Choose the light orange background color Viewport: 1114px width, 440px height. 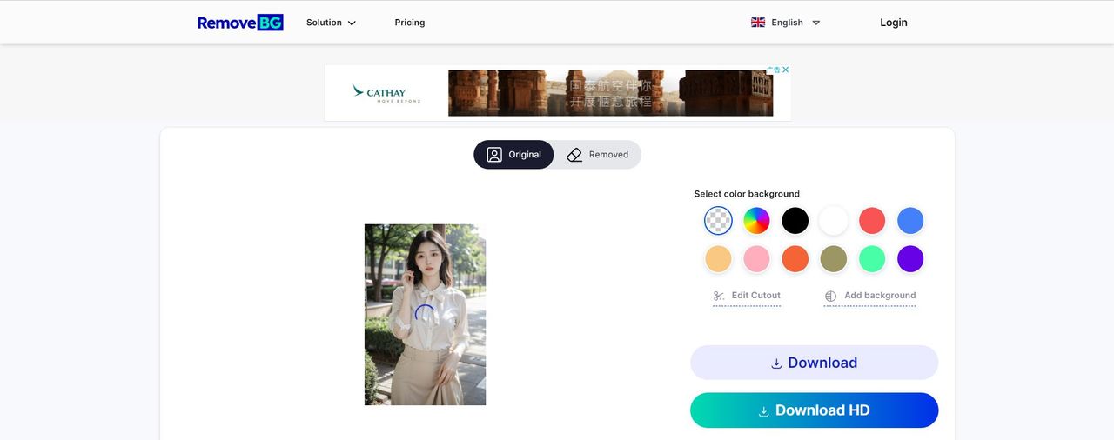point(718,259)
